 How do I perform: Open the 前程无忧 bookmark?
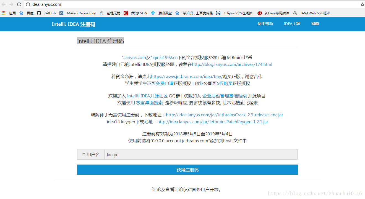point(110,13)
